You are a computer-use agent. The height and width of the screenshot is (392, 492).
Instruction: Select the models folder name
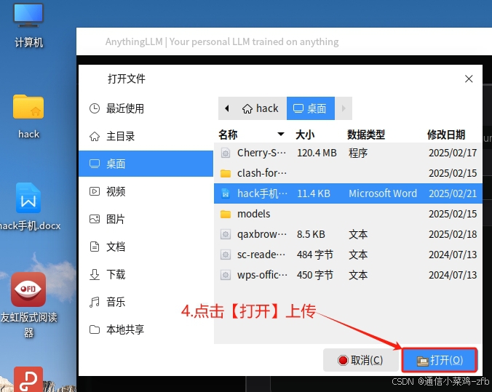click(253, 214)
